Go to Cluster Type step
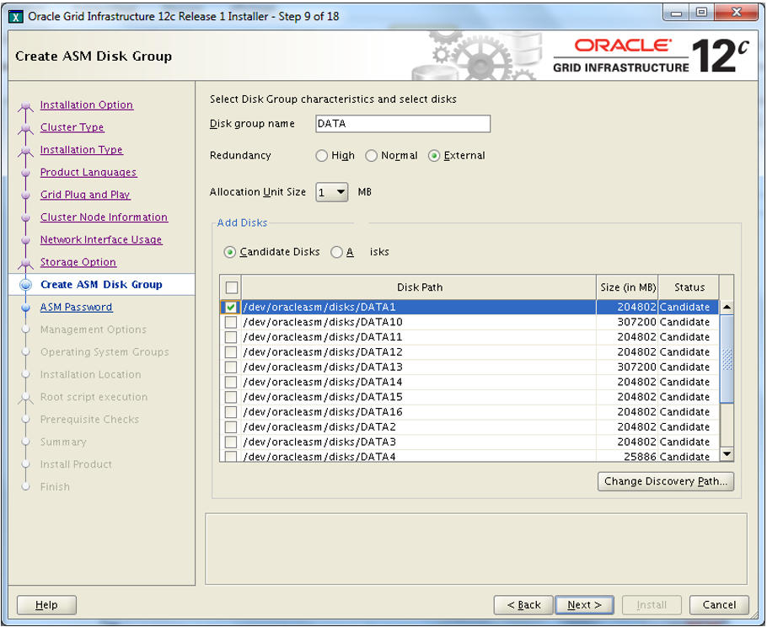 (x=72, y=127)
